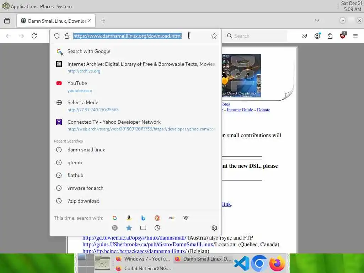The width and height of the screenshot is (364, 273).
Task: Search this time with Google icon
Action: pyautogui.click(x=115, y=218)
